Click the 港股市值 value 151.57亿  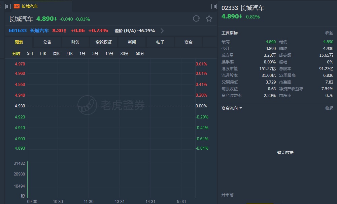tap(268, 69)
